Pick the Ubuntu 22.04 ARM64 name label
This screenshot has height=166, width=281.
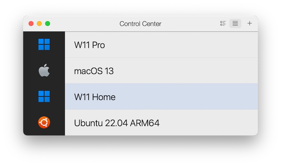[117, 123]
